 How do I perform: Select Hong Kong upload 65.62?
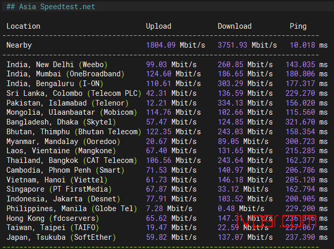pyautogui.click(x=156, y=219)
